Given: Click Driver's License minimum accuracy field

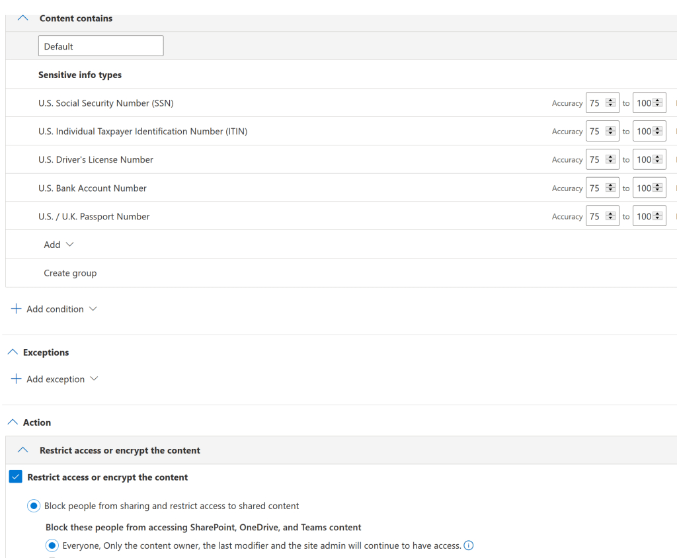Looking at the screenshot, I should 596,160.
